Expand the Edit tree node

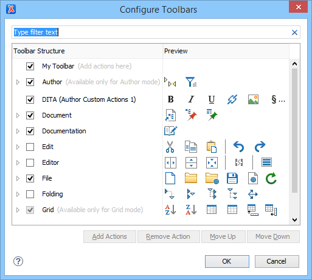point(18,147)
